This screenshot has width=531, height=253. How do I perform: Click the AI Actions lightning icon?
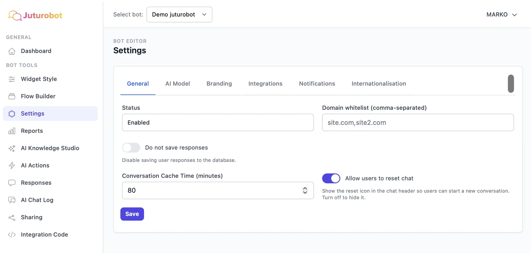click(x=12, y=166)
